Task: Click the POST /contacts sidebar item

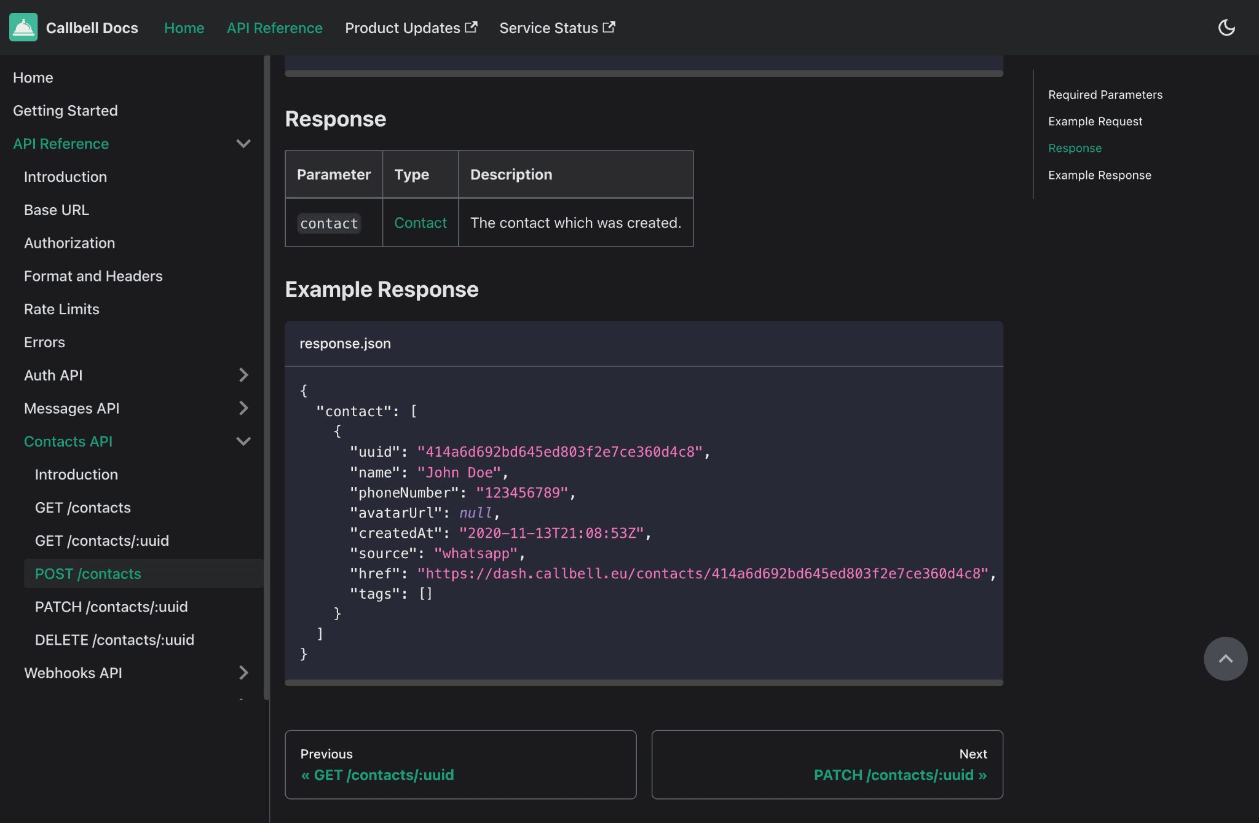Action: (x=88, y=573)
